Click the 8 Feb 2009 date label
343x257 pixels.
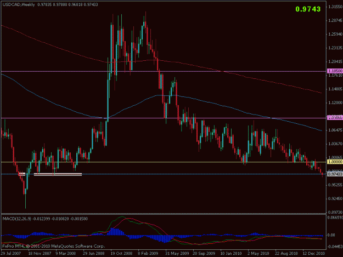148,253
